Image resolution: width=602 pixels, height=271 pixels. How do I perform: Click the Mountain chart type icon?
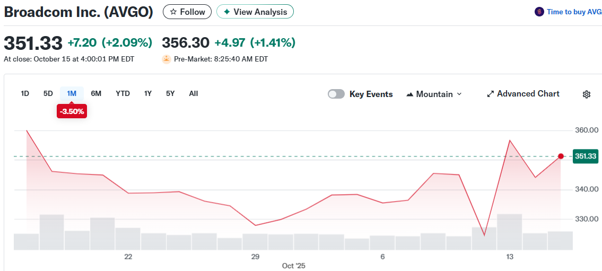[x=410, y=94]
